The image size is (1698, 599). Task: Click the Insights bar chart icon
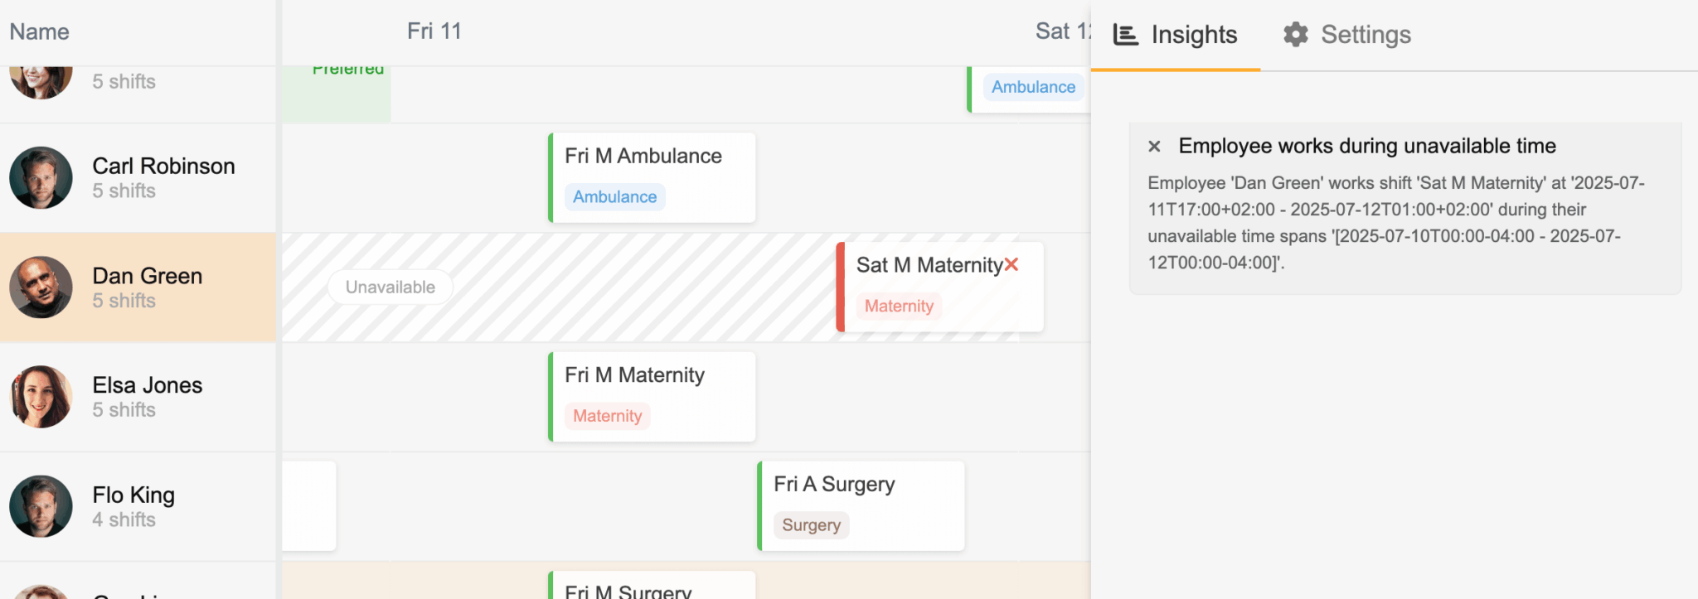(x=1125, y=35)
